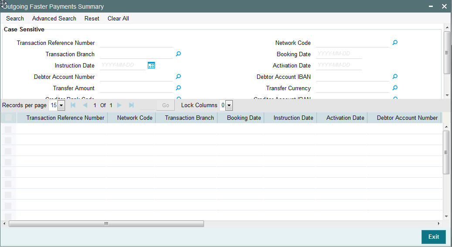Minimize the Outgoing Faster Payments Summary window

[431, 7]
